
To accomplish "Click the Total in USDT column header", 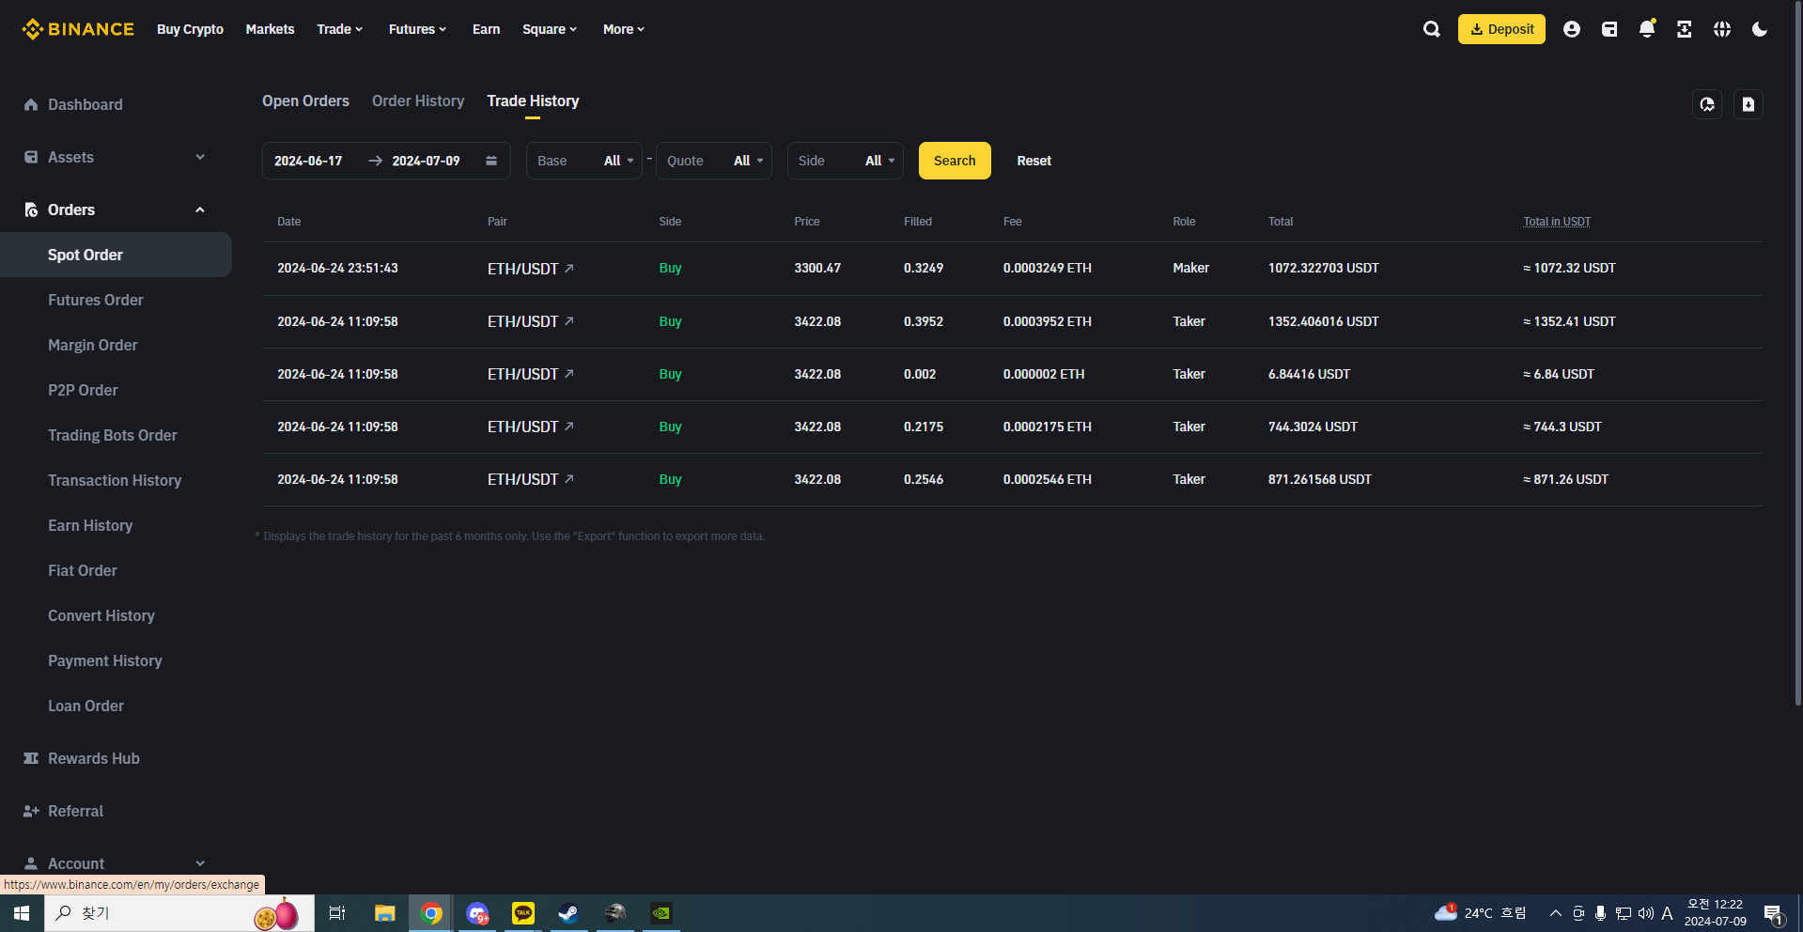I will tap(1557, 222).
